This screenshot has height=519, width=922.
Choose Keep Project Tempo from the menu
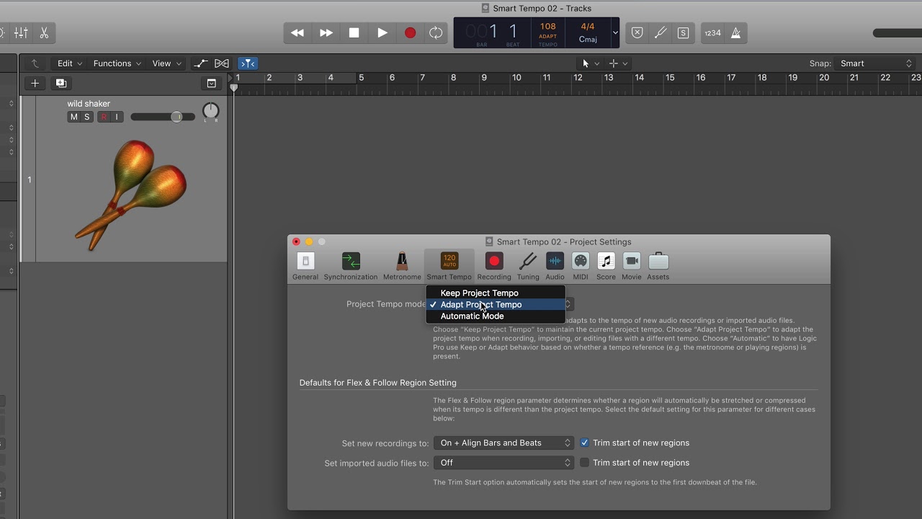(x=496, y=293)
